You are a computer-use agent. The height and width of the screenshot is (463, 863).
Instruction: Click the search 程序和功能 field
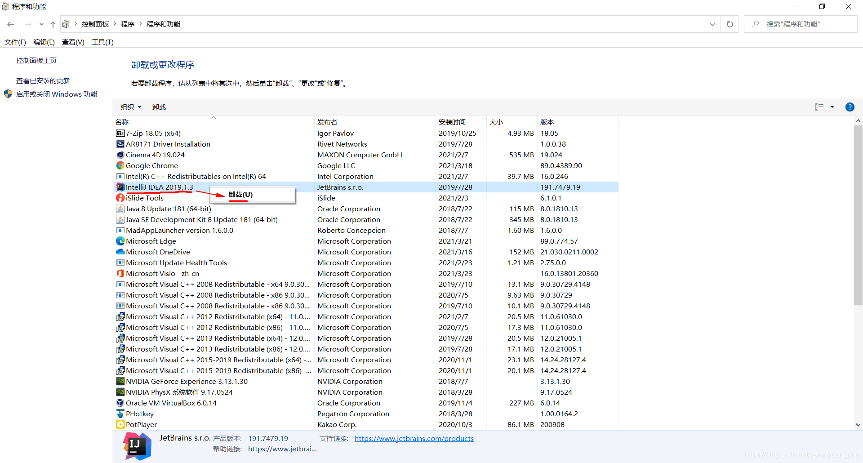coord(801,24)
